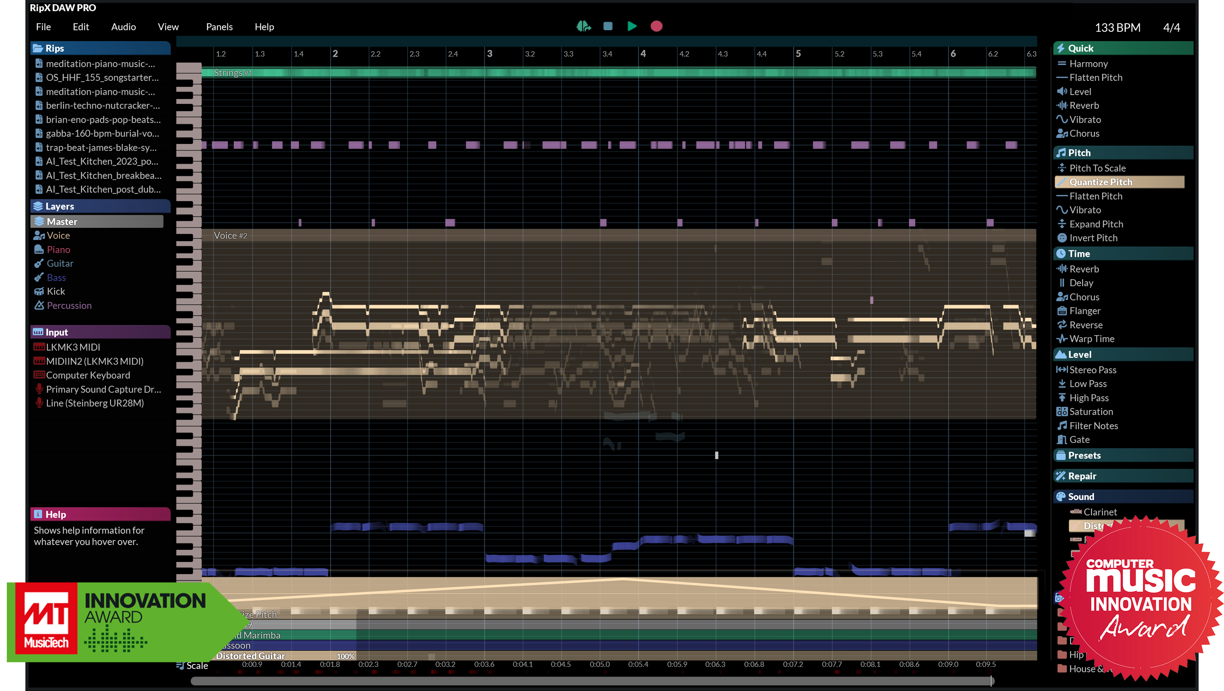
Task: Open the Audio menu
Action: (123, 27)
